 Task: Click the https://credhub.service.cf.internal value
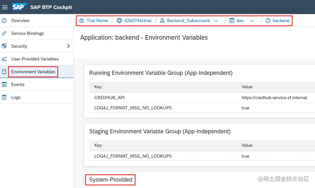pos(274,98)
